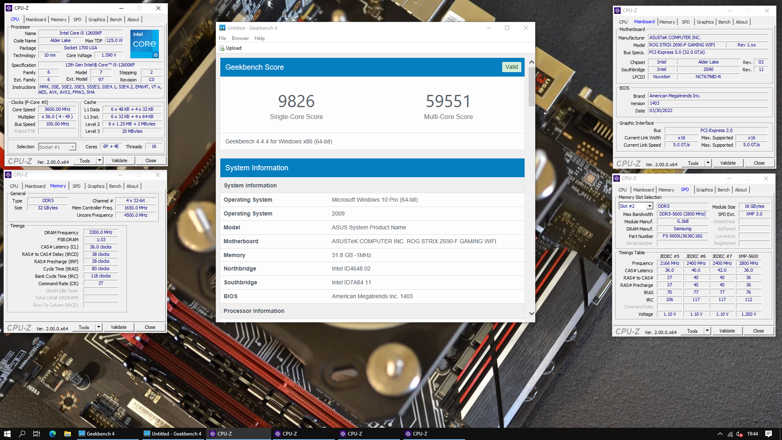The image size is (782, 440).
Task: Click the volume tray icon
Action: (739, 434)
